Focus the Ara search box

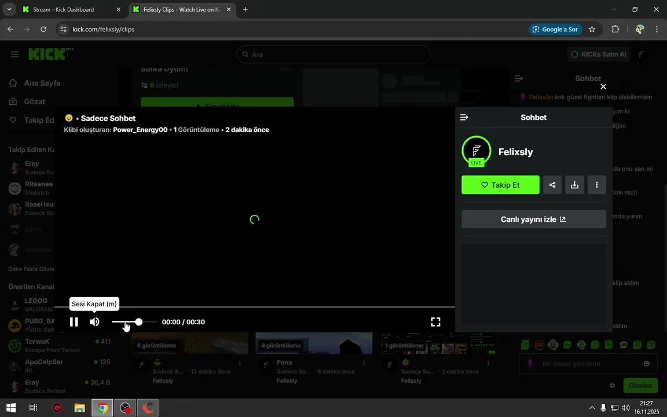pyautogui.click(x=333, y=54)
